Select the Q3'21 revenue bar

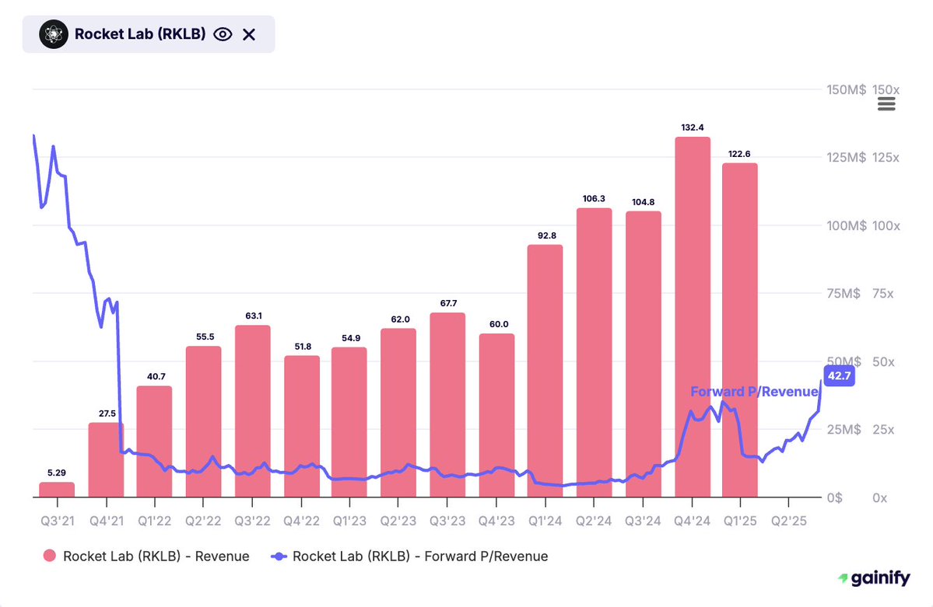tap(57, 490)
